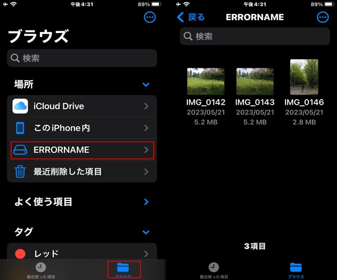The image size is (337, 280).
Task: Tap the タグ section header text
Action: pos(24,232)
